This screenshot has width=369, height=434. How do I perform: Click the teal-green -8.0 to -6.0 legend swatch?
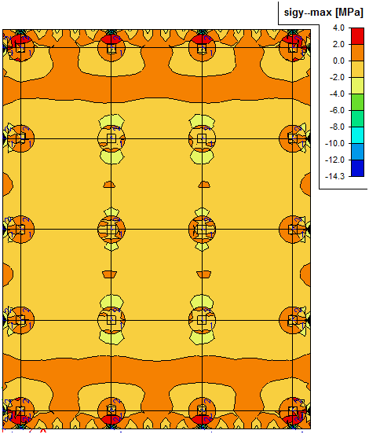coord(357,119)
